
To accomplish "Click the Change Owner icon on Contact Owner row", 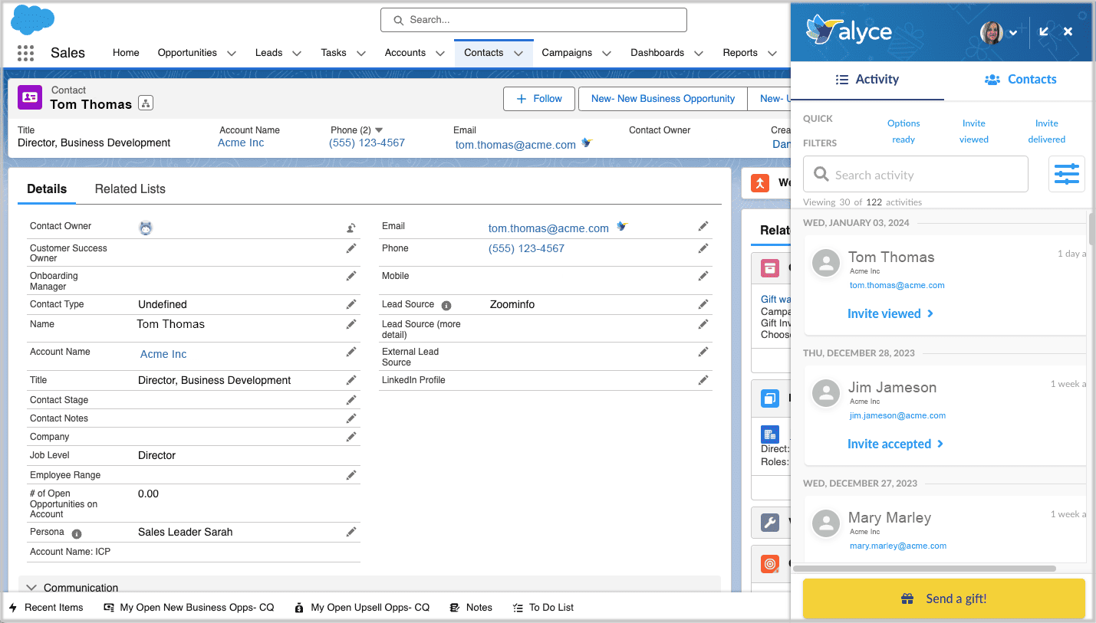I will click(351, 228).
